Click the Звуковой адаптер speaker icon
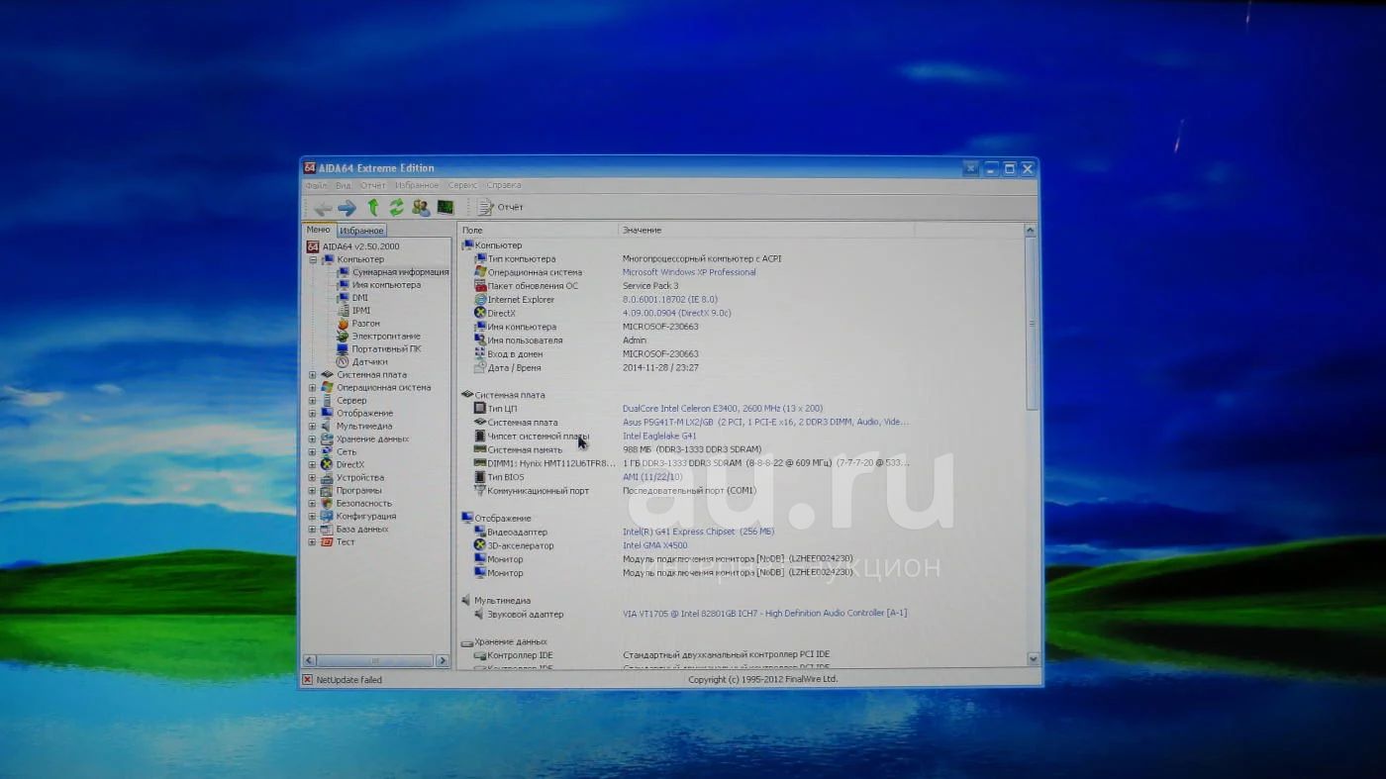Image resolution: width=1386 pixels, height=779 pixels. click(x=480, y=614)
